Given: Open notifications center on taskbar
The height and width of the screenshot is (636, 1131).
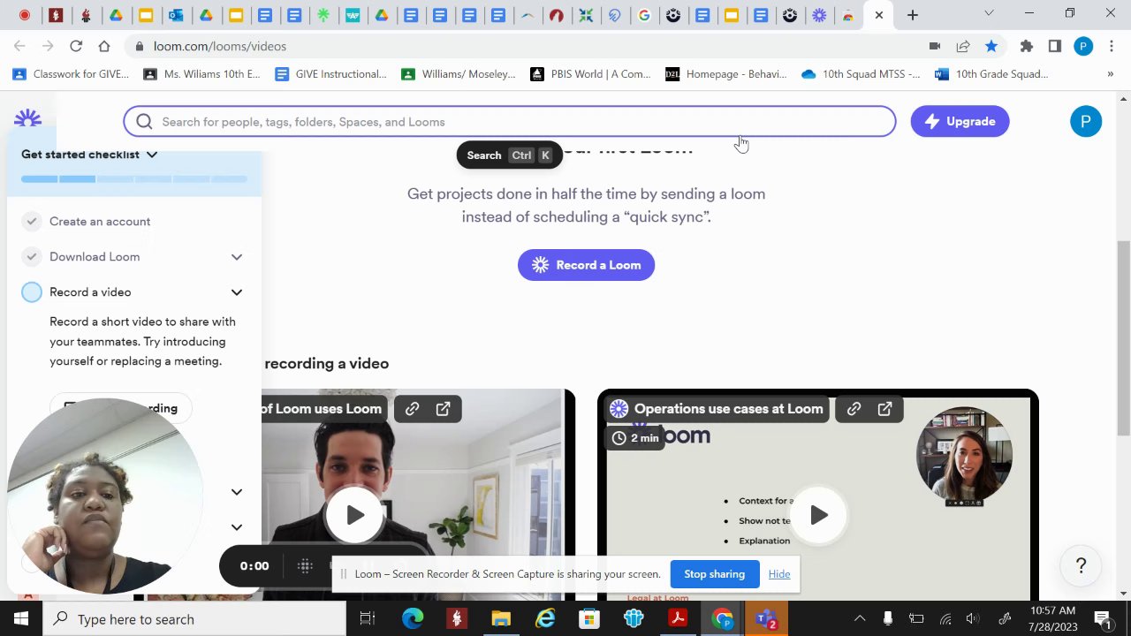Looking at the screenshot, I should 1102,619.
